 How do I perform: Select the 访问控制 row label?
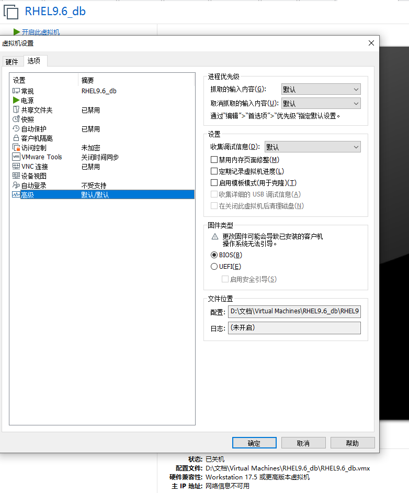click(x=33, y=148)
